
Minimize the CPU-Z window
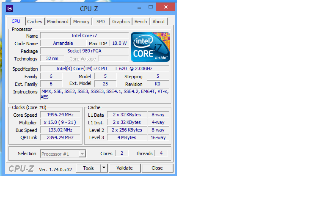(x=139, y=8)
